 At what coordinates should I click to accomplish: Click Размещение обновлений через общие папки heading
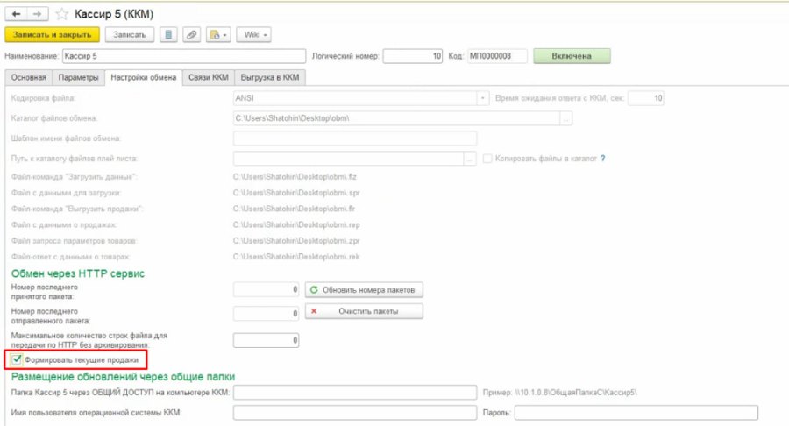click(x=123, y=377)
